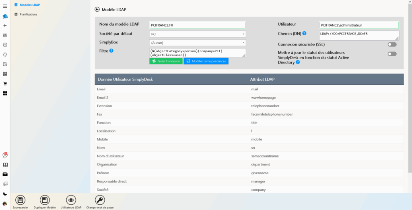The width and height of the screenshot is (412, 210).
Task: Click the 'Mobile' row label
Action: coord(102,139)
